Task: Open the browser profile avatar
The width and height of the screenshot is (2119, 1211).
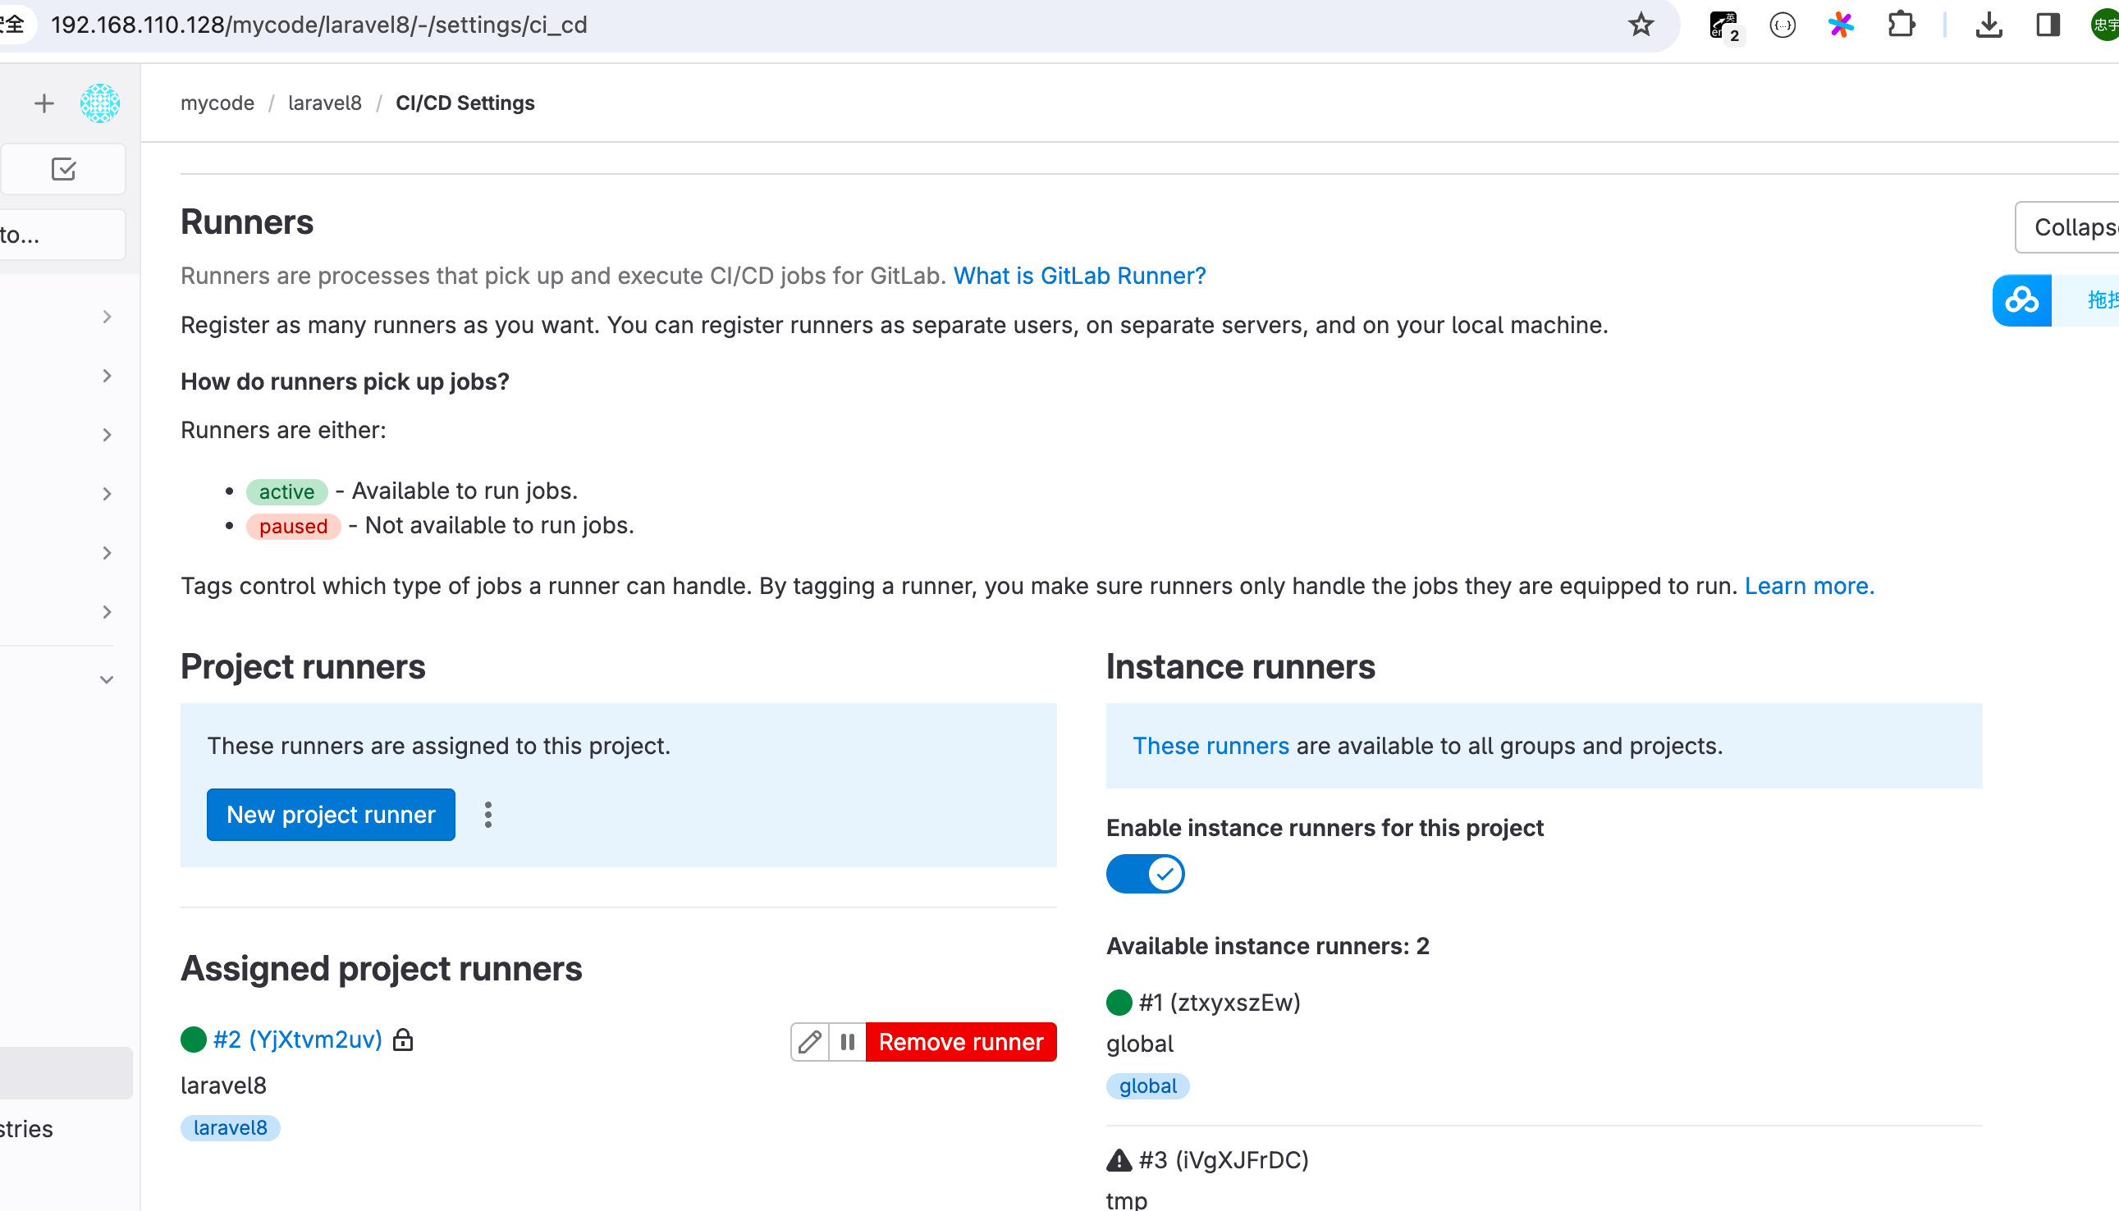Action: [x=2105, y=25]
